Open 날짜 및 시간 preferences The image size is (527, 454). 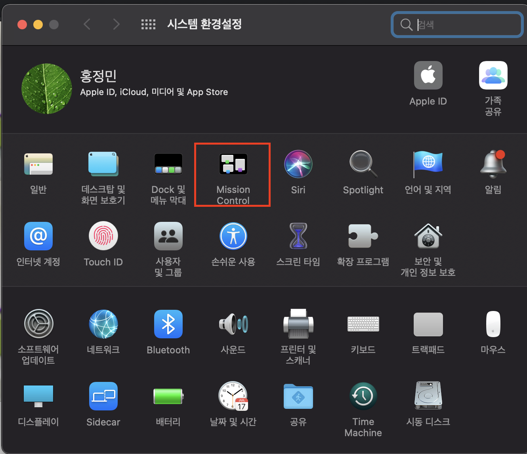click(233, 396)
